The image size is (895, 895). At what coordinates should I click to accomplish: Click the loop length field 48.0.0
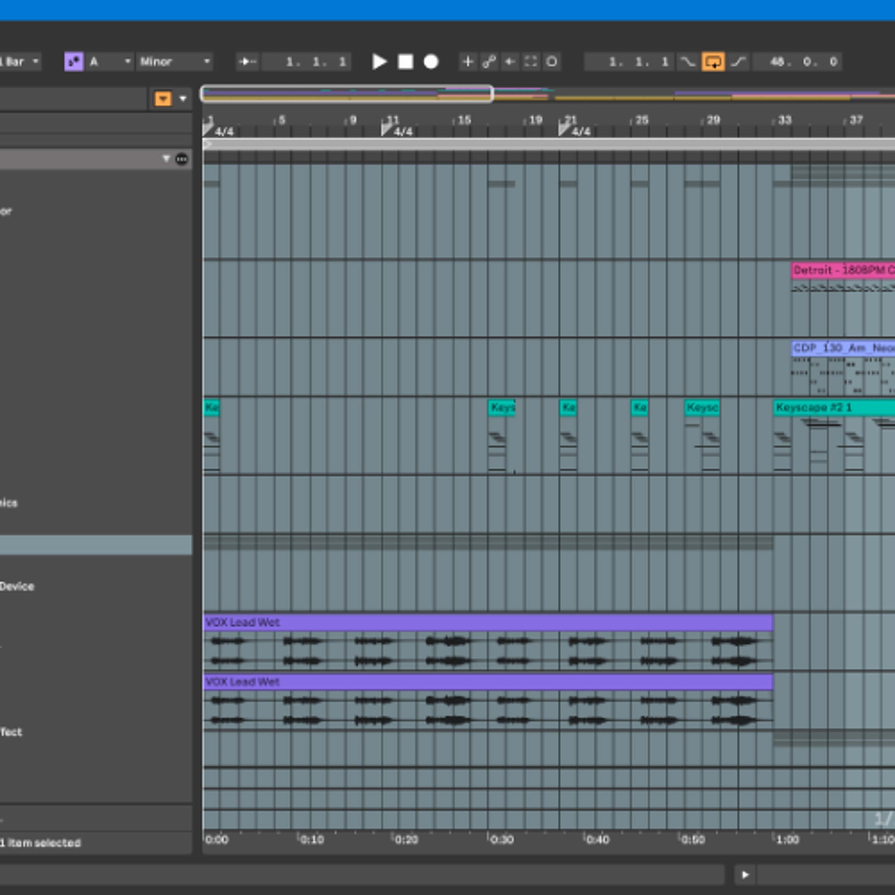coord(797,62)
